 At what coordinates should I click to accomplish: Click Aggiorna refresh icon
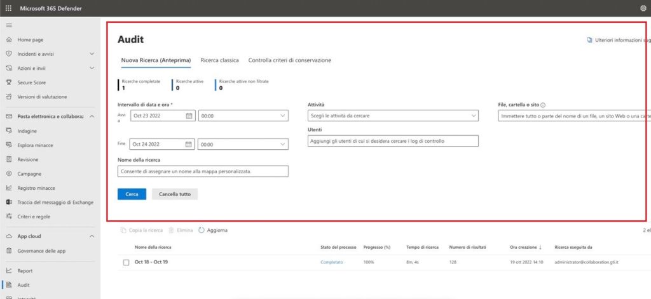click(202, 230)
